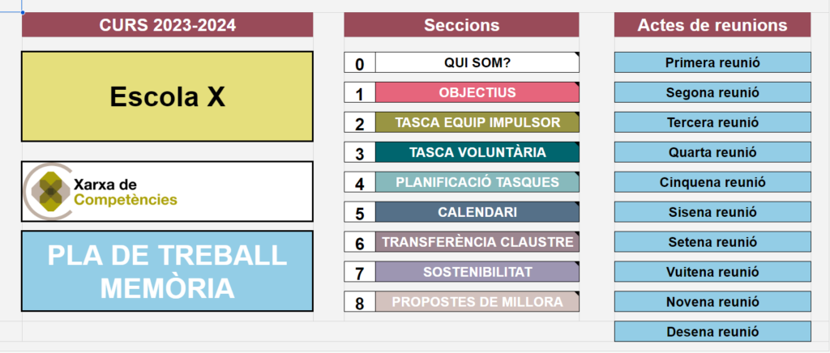Open PLANIFICACIÓ TASQUES section
This screenshot has height=353, width=830.
[477, 182]
